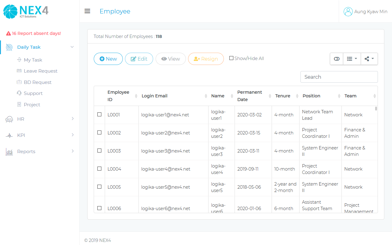Click the hamburger menu icon
Viewport: 392px width, 245px height.
click(87, 11)
